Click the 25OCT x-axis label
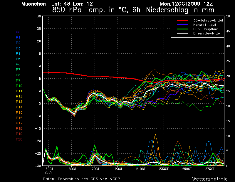The image size is (235, 182). click(x=187, y=169)
